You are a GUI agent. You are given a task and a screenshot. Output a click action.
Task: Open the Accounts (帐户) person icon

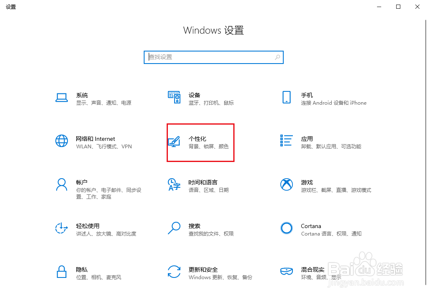62,184
